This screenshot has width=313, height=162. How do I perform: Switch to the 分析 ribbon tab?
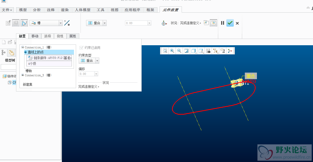point(37,10)
